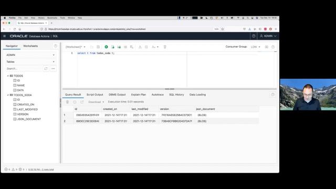Select the CREATED_ON column in the tree
Viewport: 336px width, 189px height.
pyautogui.click(x=26, y=104)
